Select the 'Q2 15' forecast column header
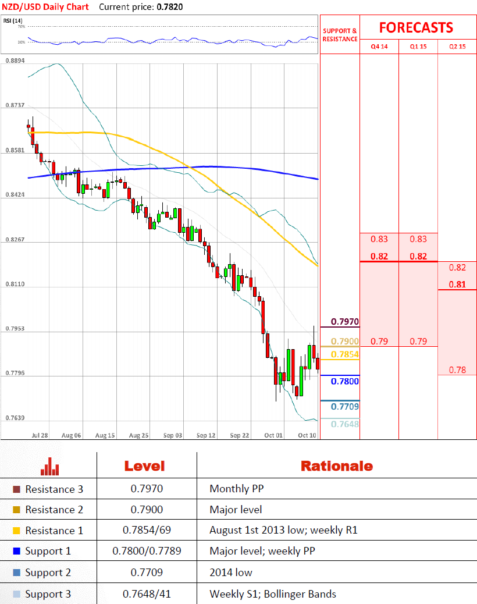 coord(457,47)
